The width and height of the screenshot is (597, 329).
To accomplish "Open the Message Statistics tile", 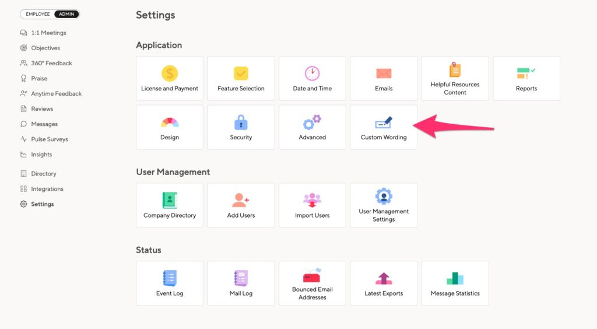I will point(455,283).
